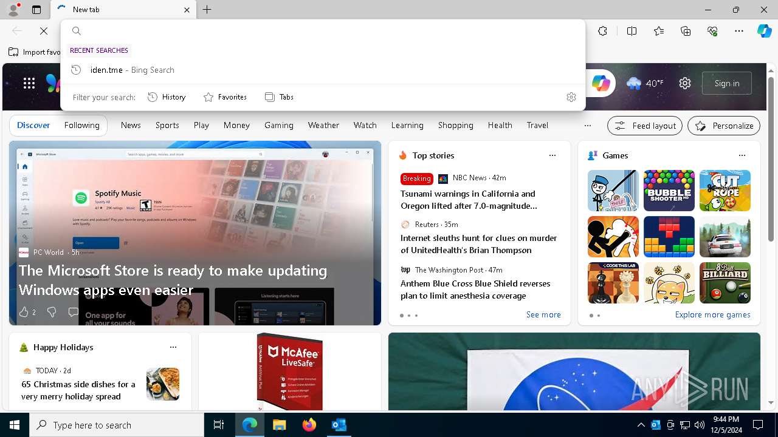778x437 pixels.
Task: Open a new tab with plus button
Action: [x=207, y=10]
